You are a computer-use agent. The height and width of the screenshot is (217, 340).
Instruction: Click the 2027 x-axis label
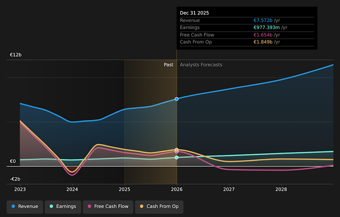point(229,189)
